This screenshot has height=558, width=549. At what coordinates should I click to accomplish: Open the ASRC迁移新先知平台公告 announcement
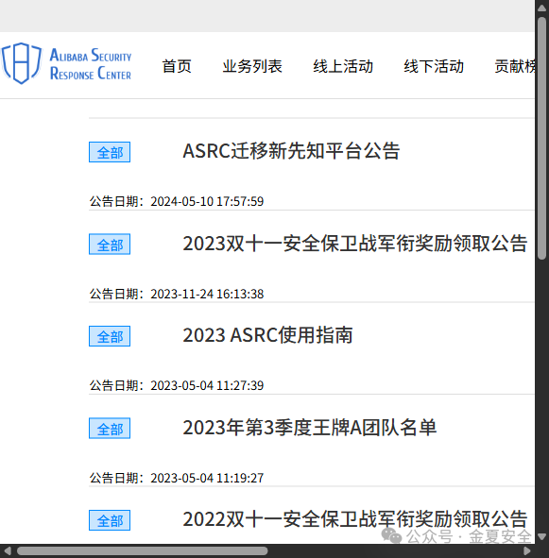[291, 151]
